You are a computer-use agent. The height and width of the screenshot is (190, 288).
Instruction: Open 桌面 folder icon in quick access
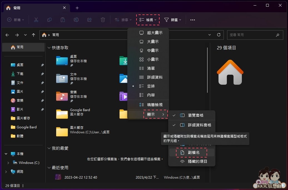(62, 61)
